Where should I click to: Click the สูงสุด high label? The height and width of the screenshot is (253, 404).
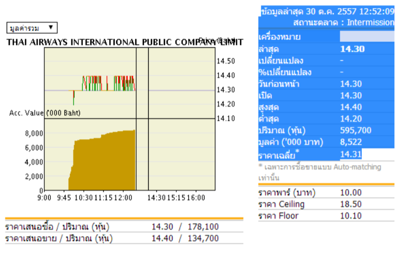pyautogui.click(x=269, y=107)
